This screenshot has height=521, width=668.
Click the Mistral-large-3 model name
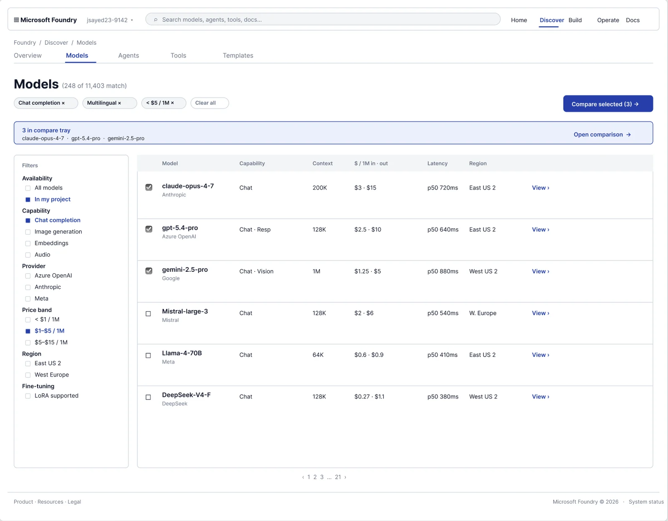(x=185, y=311)
